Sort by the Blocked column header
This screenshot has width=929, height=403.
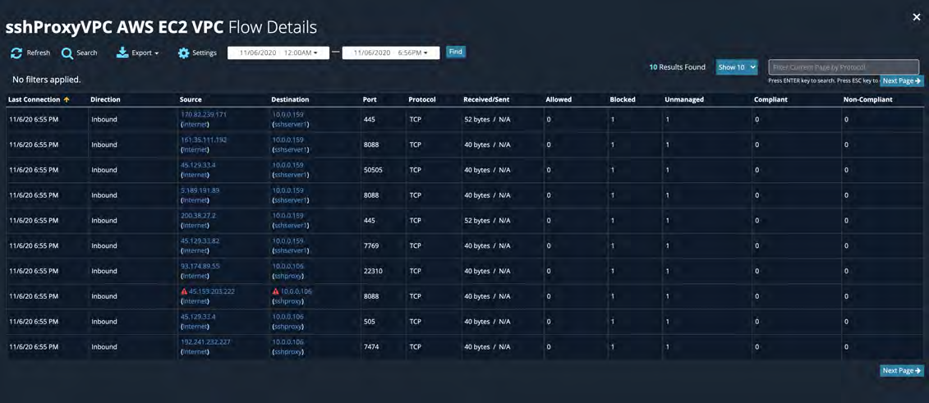click(x=622, y=99)
